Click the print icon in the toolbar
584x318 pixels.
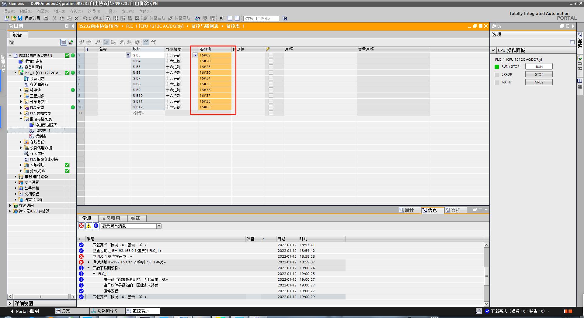46,18
